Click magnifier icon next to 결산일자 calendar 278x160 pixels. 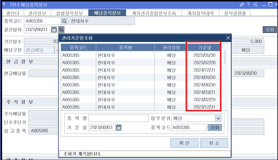point(61,30)
